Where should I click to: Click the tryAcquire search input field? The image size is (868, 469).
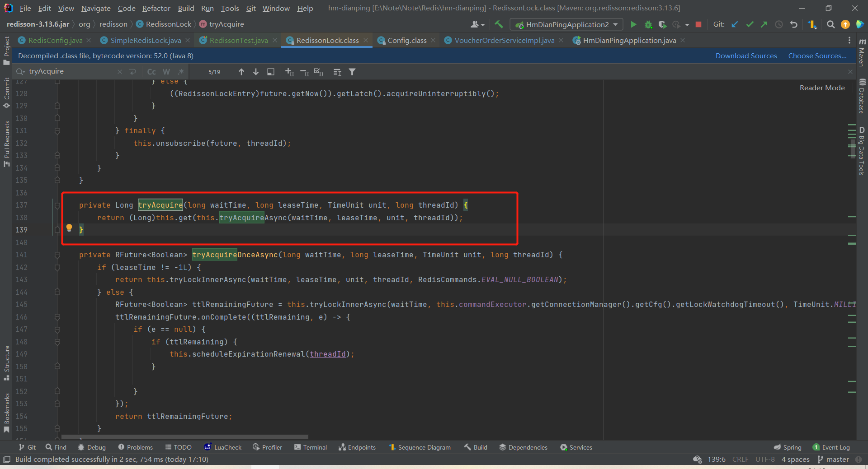[x=71, y=71]
